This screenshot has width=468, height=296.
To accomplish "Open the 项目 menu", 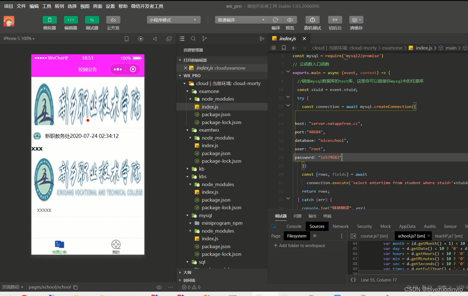I will (x=8, y=6).
